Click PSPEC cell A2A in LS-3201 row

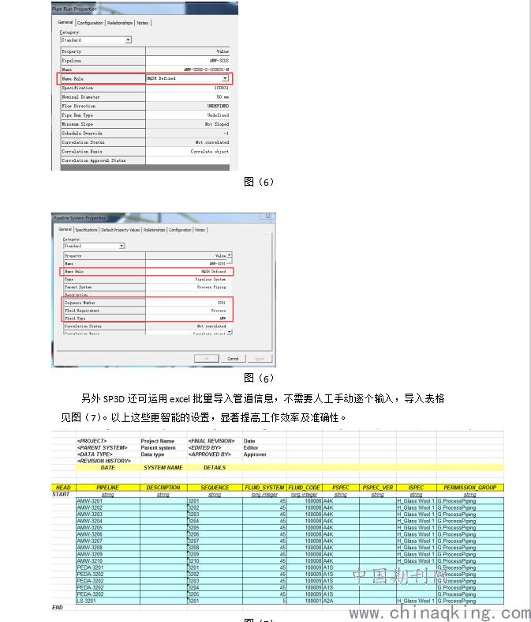[x=341, y=601]
